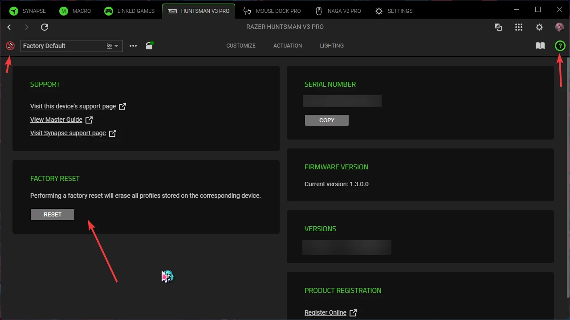The image size is (570, 320).
Task: Click the Naga V2 Pro mouse icon
Action: pyautogui.click(x=319, y=11)
